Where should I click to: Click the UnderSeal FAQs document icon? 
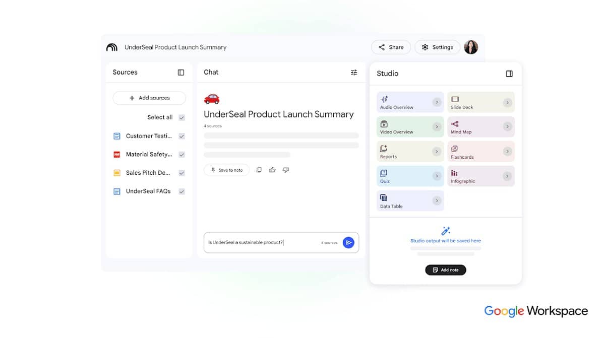coord(117,191)
